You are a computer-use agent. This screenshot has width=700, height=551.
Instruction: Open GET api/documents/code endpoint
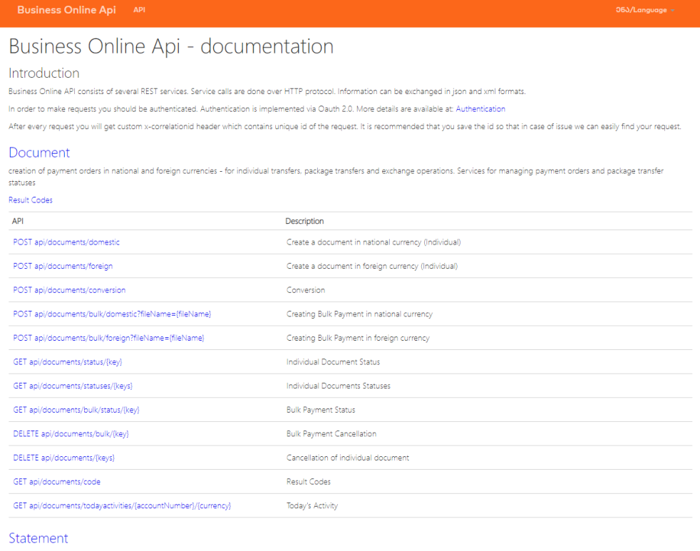[57, 482]
